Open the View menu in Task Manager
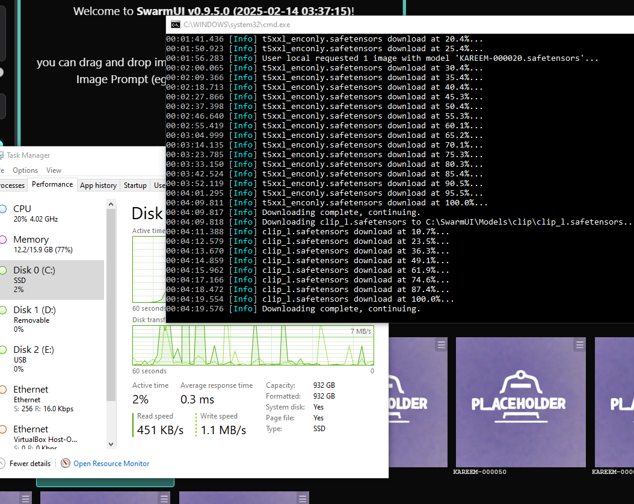The image size is (634, 504). [x=54, y=170]
